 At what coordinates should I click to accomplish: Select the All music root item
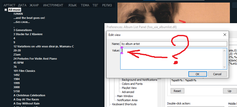tap(15, 10)
